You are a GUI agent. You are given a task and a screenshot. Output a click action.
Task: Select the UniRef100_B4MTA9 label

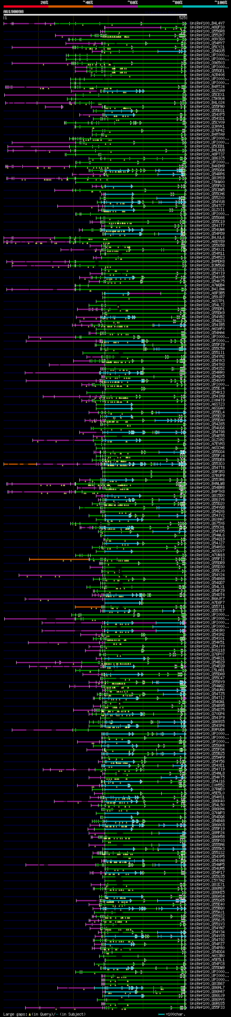207,135
